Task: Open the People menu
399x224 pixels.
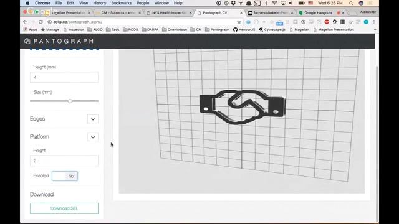Action: tap(143, 3)
